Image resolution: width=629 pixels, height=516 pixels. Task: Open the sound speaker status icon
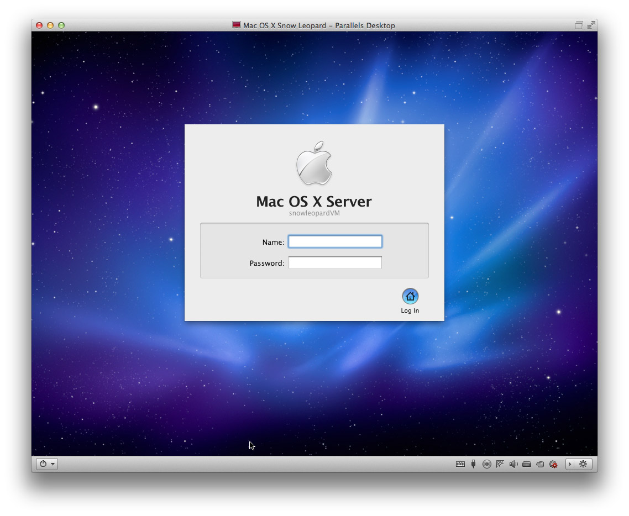513,464
